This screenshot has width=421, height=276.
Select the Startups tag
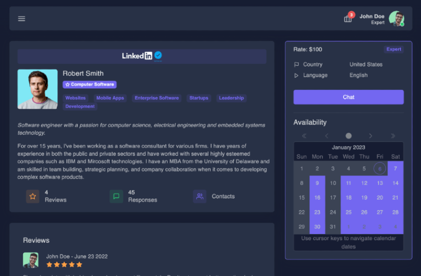[x=199, y=98]
